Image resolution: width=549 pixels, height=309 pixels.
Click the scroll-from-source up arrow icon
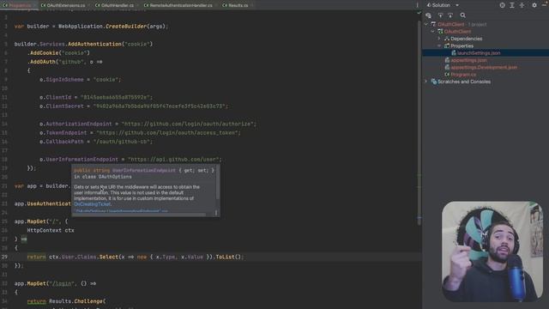pos(440,15)
